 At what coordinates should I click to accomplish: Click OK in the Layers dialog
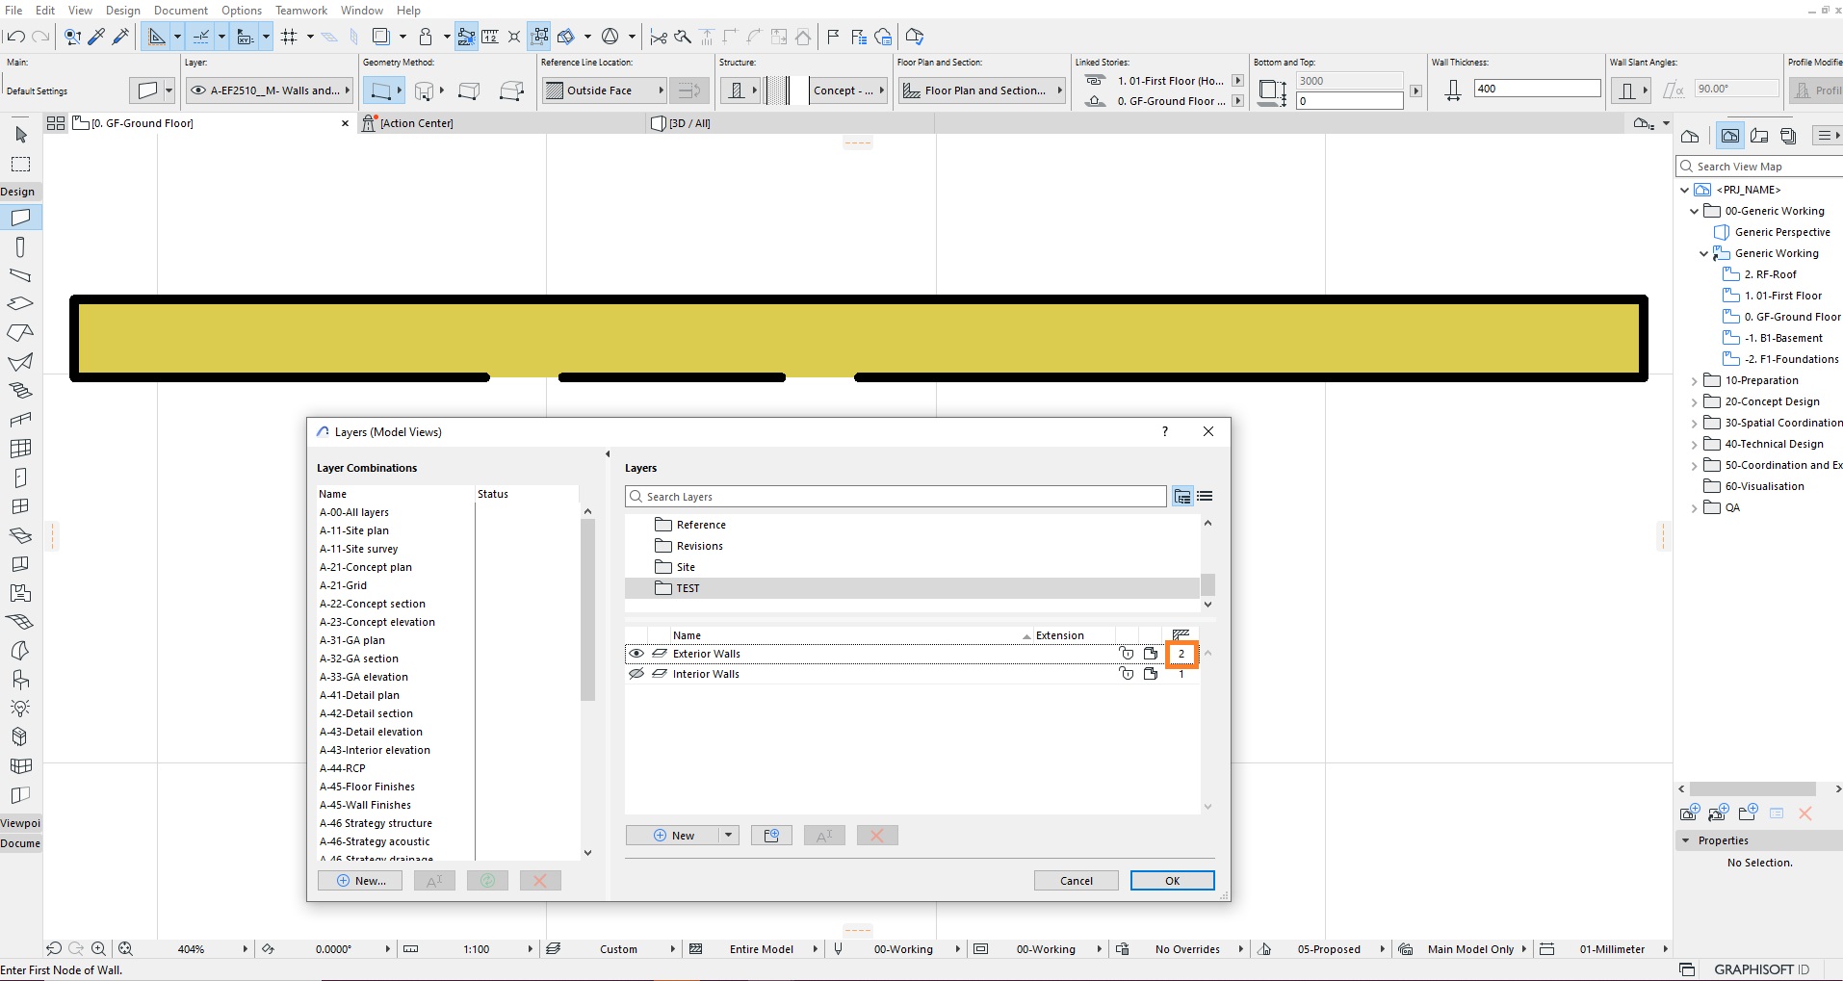[1172, 881]
